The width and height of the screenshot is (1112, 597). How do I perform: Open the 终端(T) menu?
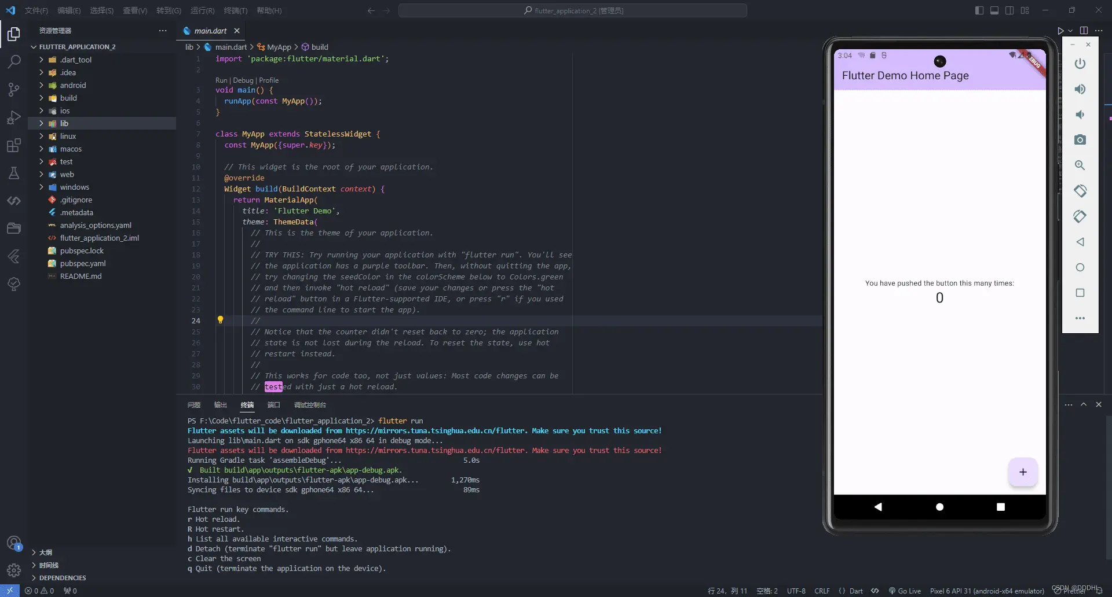235,10
